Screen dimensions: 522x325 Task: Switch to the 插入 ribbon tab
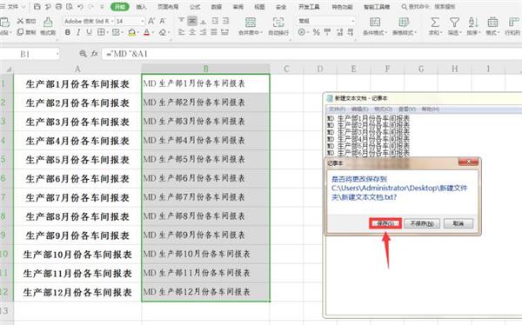(x=142, y=7)
